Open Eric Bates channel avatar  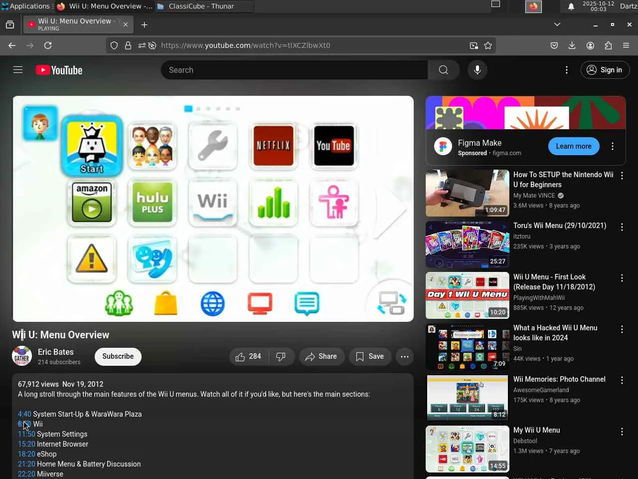click(x=22, y=356)
